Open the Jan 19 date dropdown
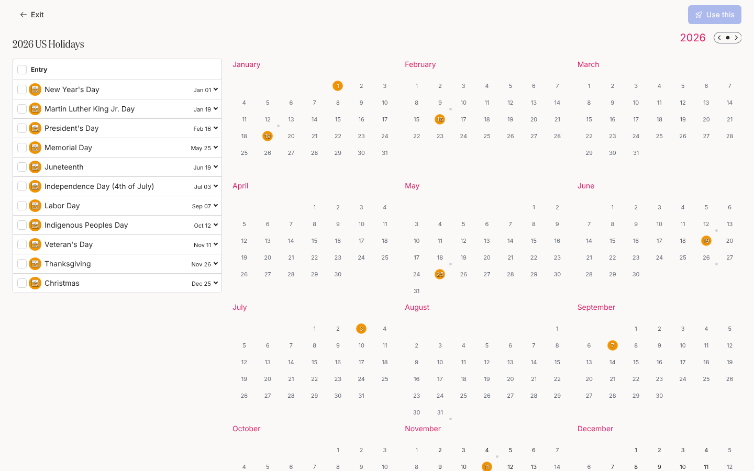 205,109
